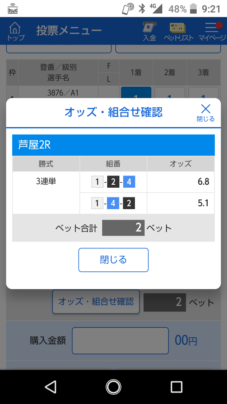
Task: Open the deposit (入金) icon
Action: pyautogui.click(x=150, y=31)
